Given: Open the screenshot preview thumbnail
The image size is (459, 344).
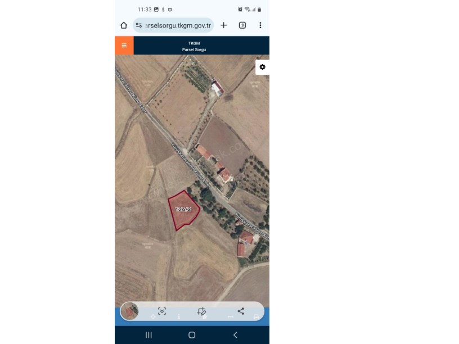Looking at the screenshot, I should [129, 311].
